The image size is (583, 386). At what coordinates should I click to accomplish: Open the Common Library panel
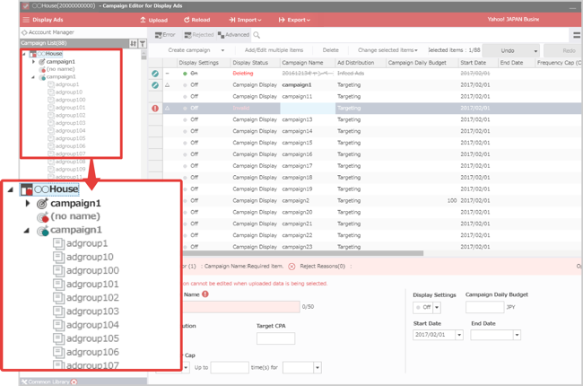[48, 382]
